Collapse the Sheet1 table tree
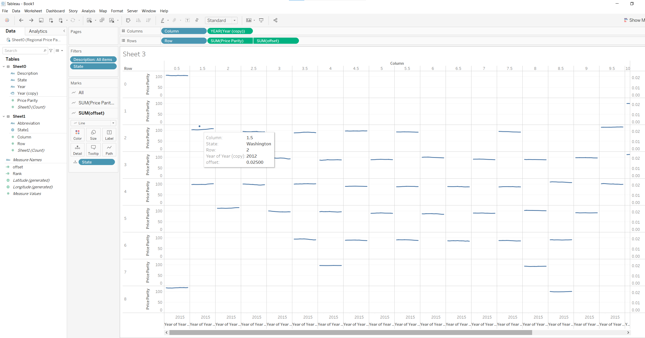Viewport: 645px width, 338px height. pyautogui.click(x=4, y=116)
